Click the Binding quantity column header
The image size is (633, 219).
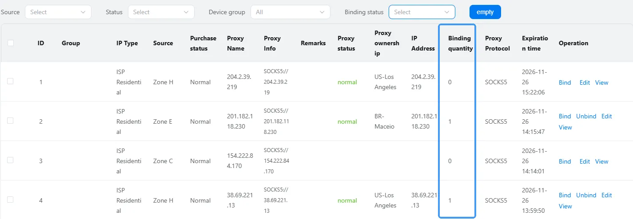pyautogui.click(x=460, y=43)
